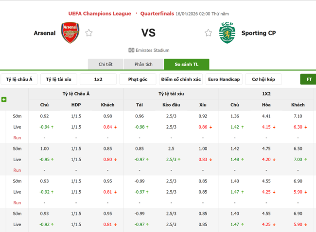Screen dimensions: 316x232
Task: Click the green FT button
Action: coord(308,79)
